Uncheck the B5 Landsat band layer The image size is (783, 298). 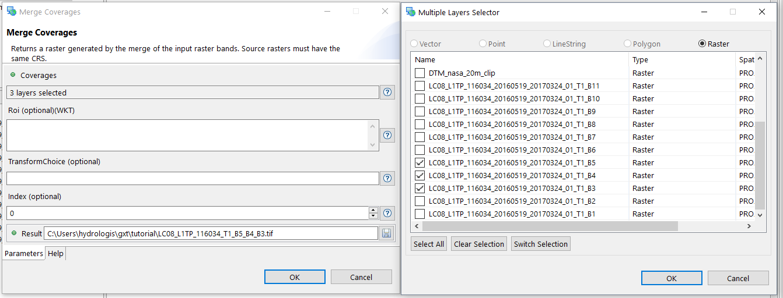420,163
